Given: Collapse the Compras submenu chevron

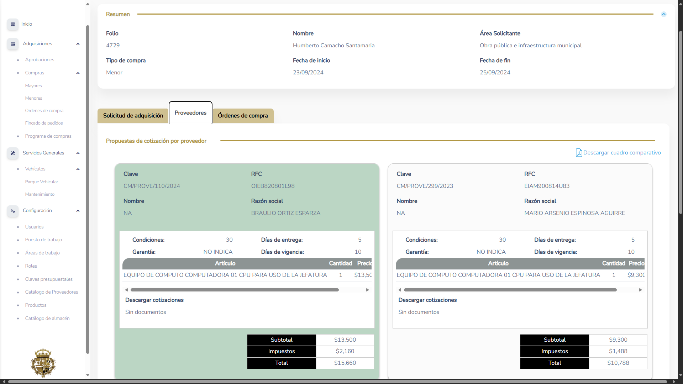Looking at the screenshot, I should click(x=78, y=73).
